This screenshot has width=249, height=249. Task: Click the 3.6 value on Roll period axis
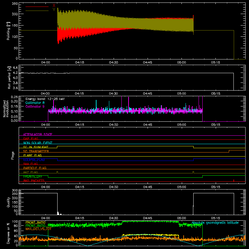[x=15, y=88]
